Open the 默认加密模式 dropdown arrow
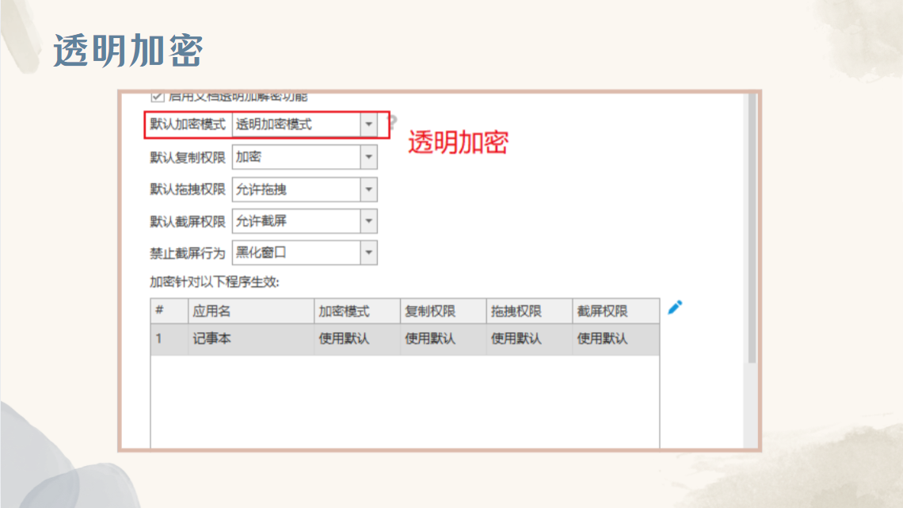 click(368, 124)
